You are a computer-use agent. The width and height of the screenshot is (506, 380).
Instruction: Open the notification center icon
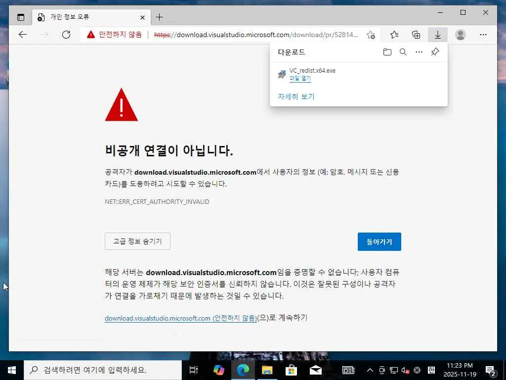point(491,370)
